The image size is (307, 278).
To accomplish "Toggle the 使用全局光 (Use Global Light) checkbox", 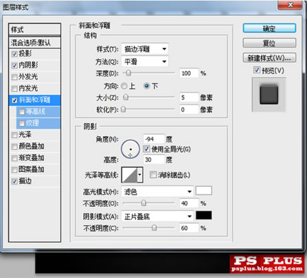I will [147, 149].
